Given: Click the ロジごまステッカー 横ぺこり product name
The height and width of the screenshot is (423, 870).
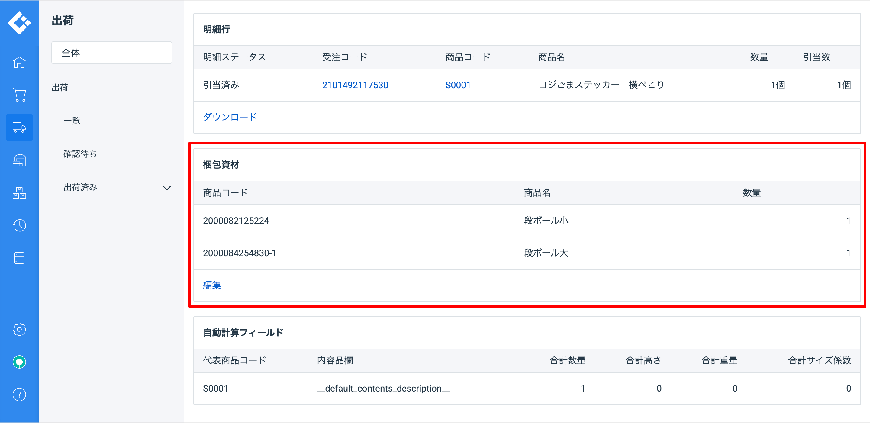Looking at the screenshot, I should coord(601,85).
